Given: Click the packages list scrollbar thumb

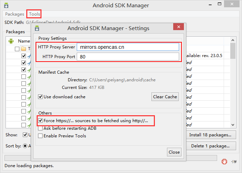Looking at the screenshot, I should (233, 51).
